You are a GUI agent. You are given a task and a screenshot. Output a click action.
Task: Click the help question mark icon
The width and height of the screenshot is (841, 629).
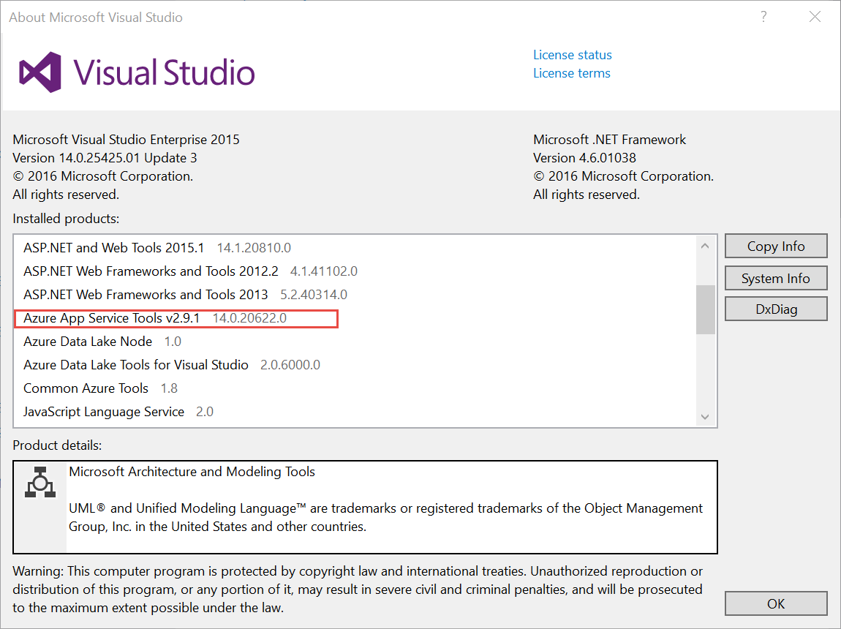click(x=763, y=17)
